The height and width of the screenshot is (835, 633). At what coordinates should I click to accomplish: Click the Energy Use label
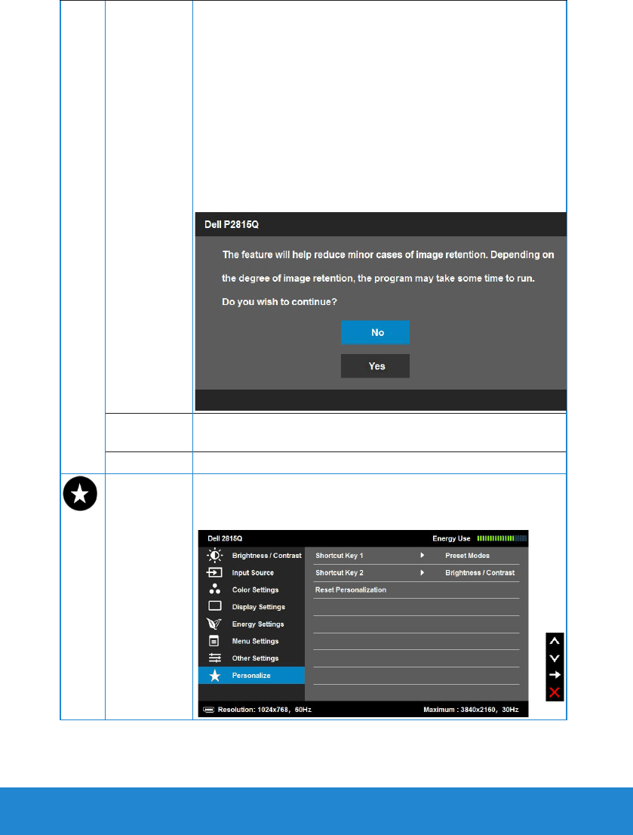(x=451, y=538)
